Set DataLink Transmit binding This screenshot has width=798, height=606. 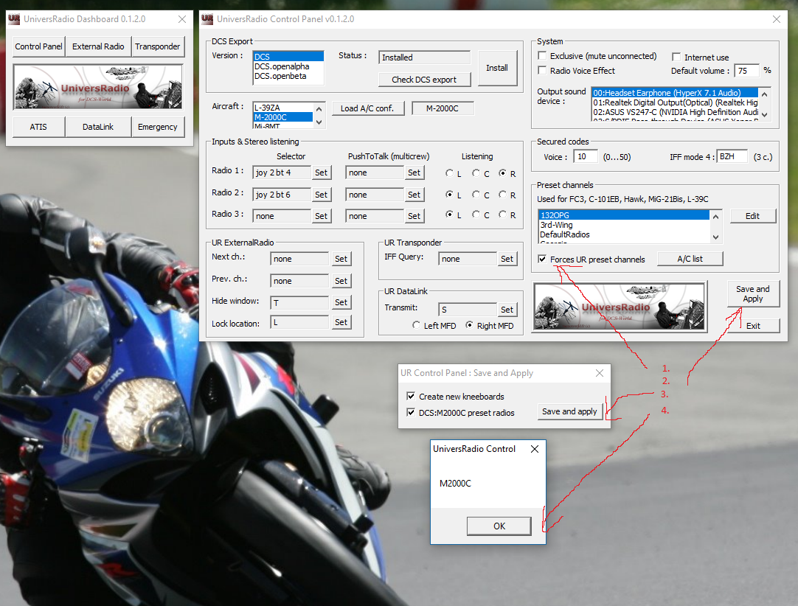[507, 310]
